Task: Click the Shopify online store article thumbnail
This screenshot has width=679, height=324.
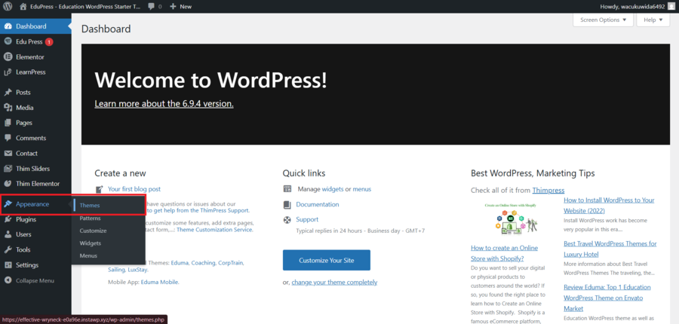Action: pos(511,218)
